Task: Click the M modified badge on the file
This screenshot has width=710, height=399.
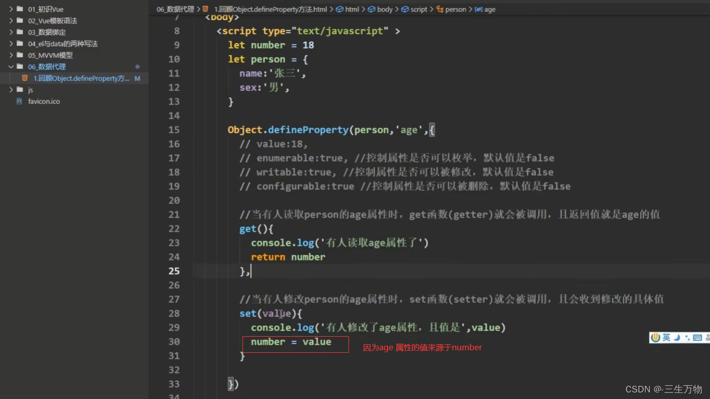Action: pyautogui.click(x=138, y=78)
